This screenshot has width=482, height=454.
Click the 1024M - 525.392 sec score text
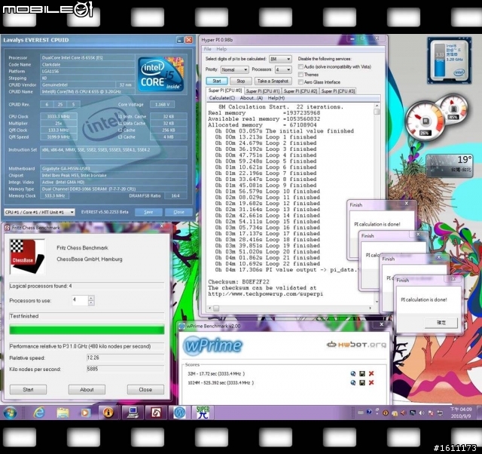221,382
